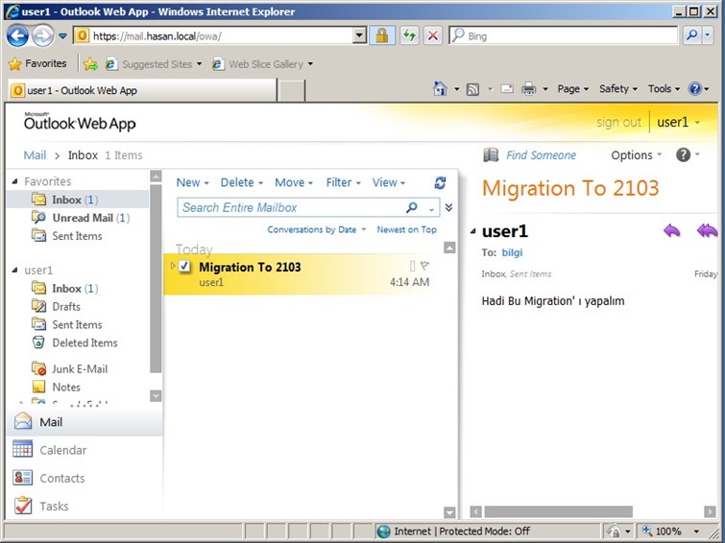This screenshot has height=543, width=725.
Task: Click the category box on Migration message
Action: 413,266
